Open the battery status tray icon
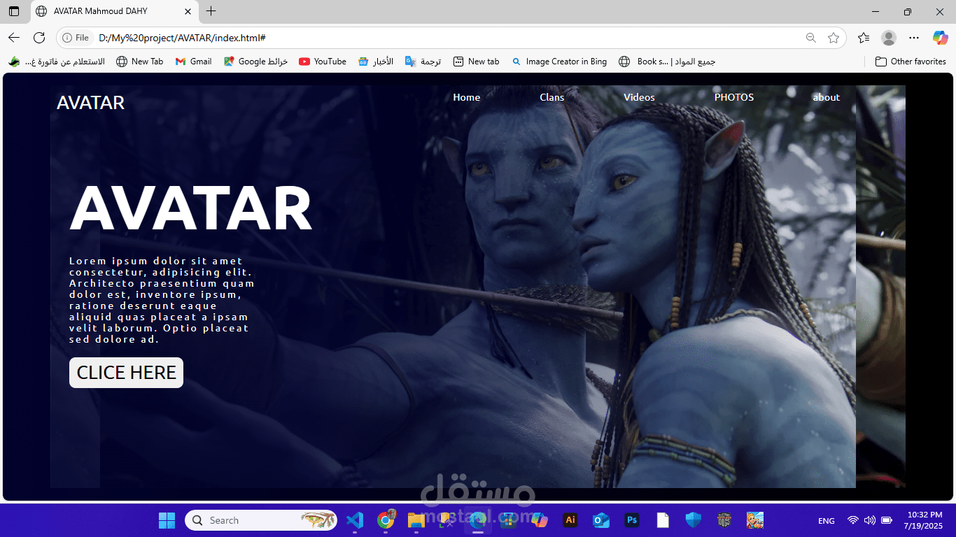Viewport: 956px width, 537px height. point(887,520)
